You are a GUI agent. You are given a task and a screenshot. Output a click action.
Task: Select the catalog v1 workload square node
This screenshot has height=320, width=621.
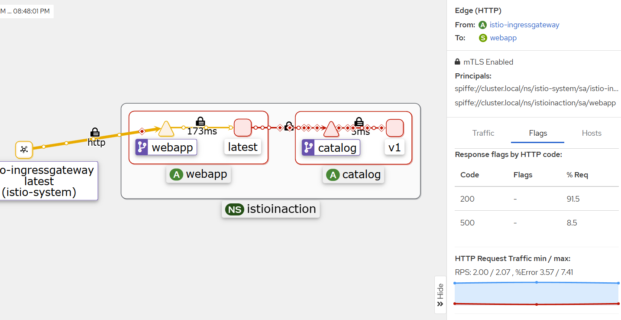click(395, 128)
